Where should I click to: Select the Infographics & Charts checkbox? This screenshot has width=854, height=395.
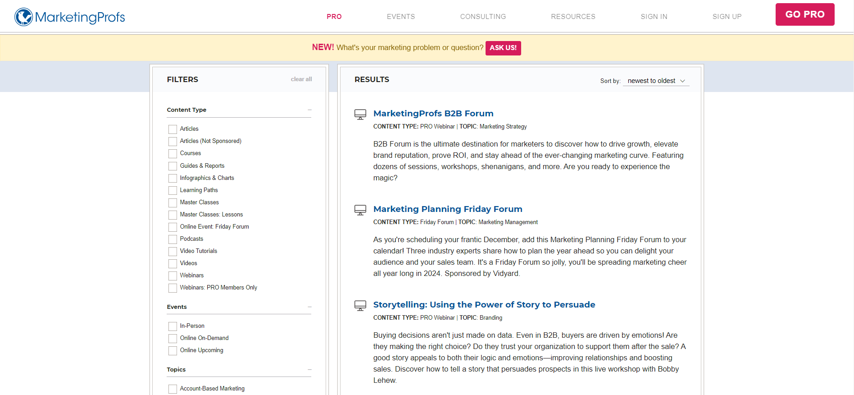coord(173,179)
